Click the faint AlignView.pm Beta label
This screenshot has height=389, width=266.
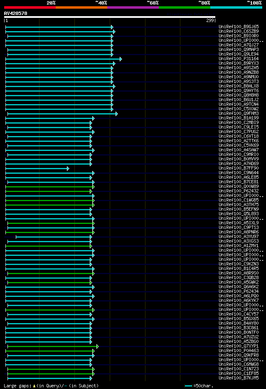[191, 15]
